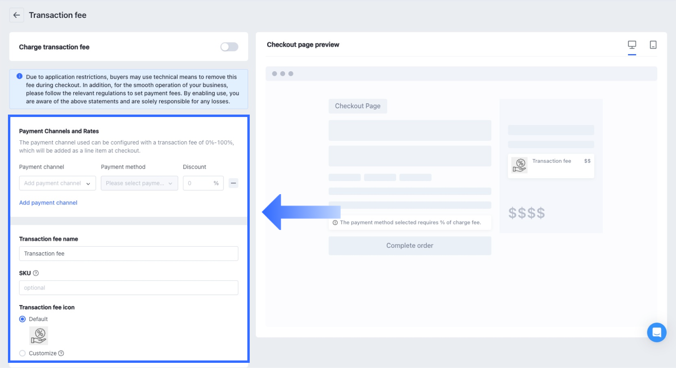Click Complete order in the preview

coord(410,245)
